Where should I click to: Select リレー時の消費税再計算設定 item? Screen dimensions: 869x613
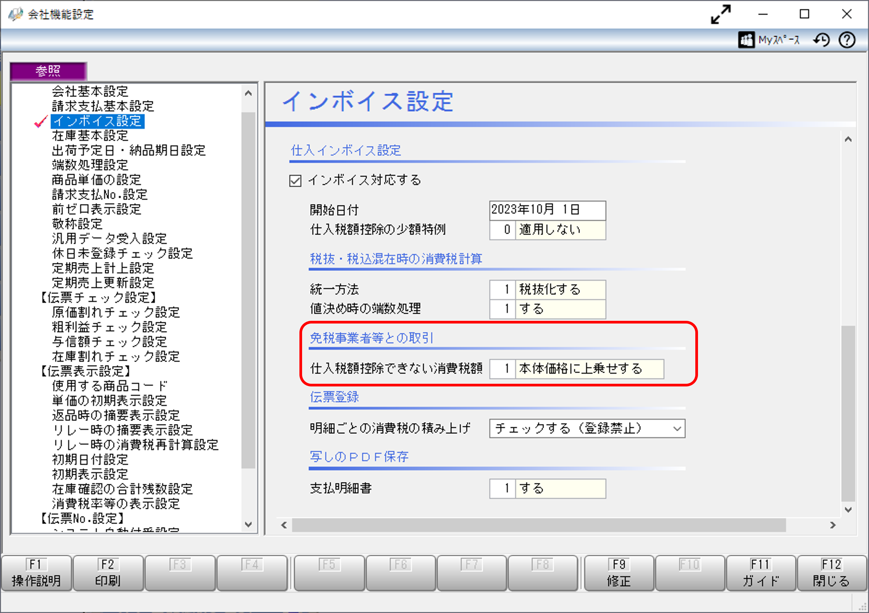click(x=135, y=445)
